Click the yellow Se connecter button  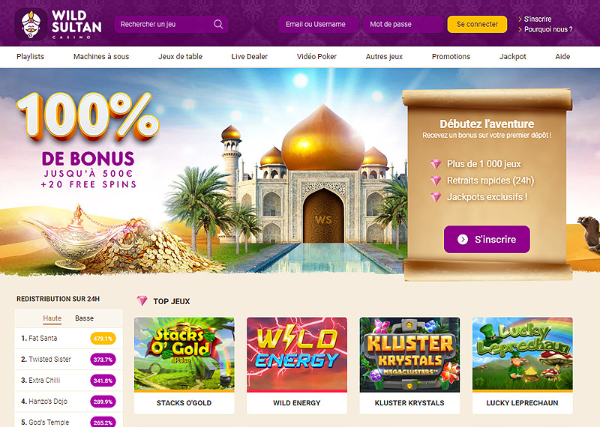pyautogui.click(x=477, y=24)
